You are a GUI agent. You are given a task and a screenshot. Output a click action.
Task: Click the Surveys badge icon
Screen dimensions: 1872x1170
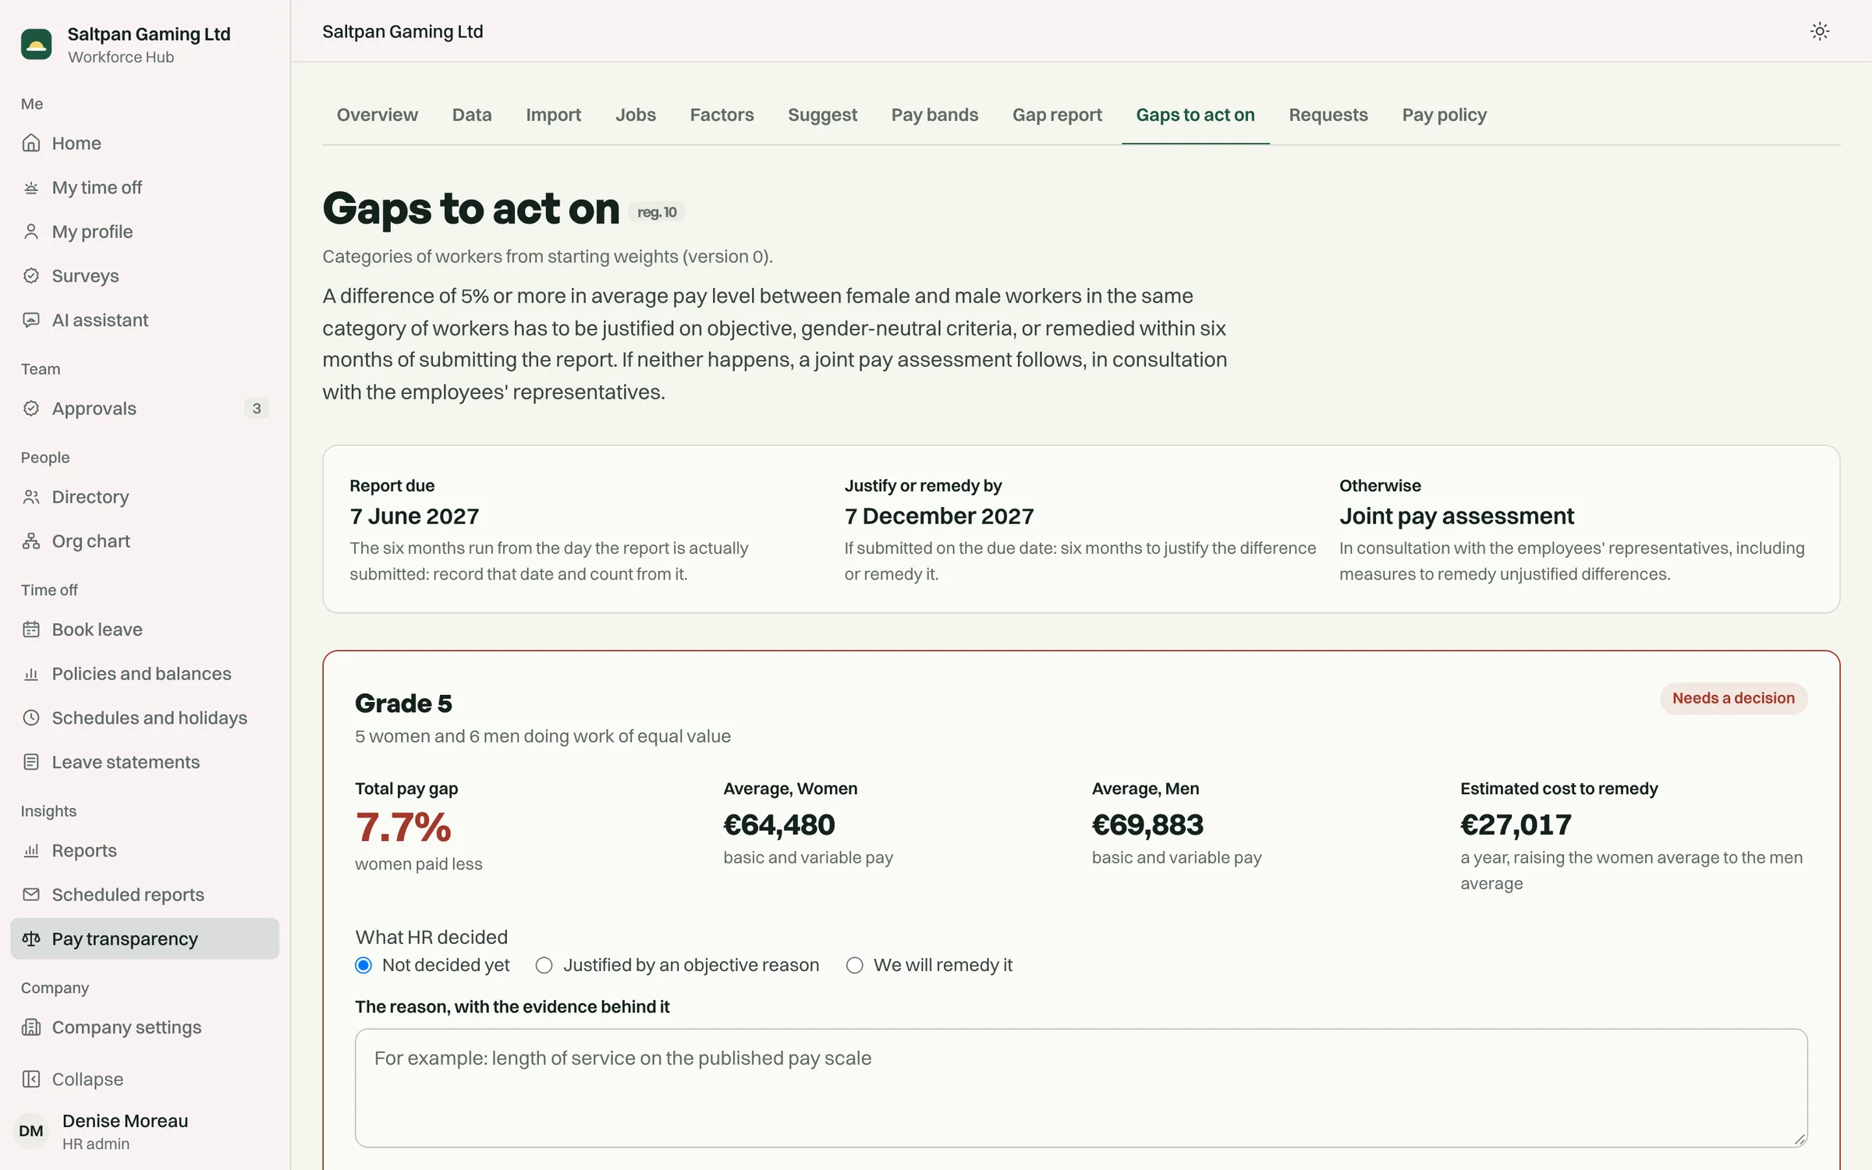[31, 275]
